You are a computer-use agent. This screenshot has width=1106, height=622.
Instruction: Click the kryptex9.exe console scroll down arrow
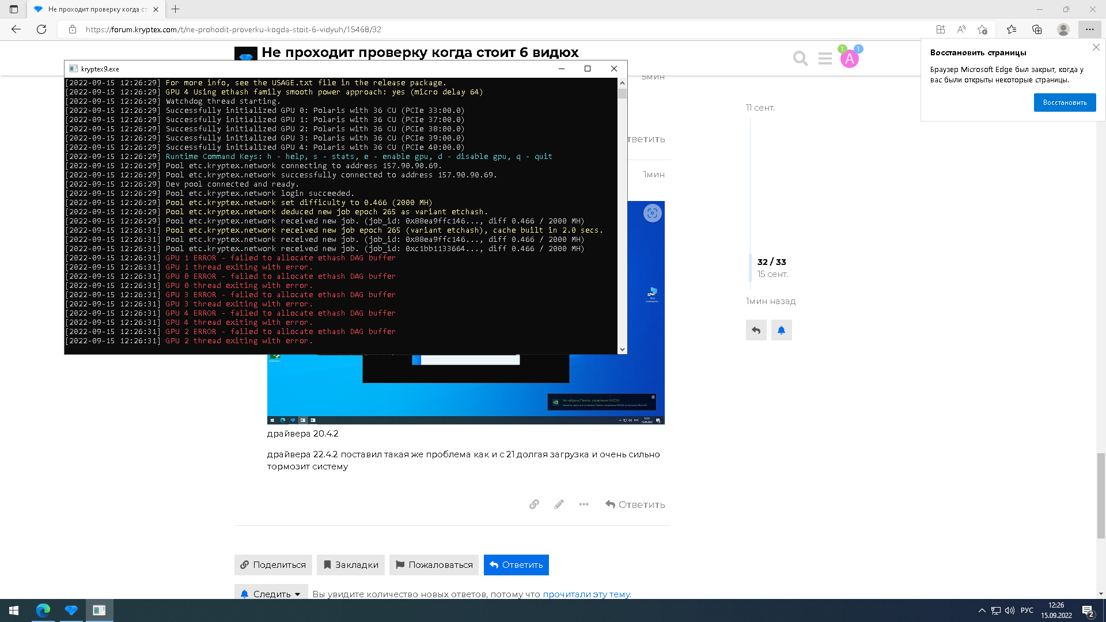click(x=622, y=350)
